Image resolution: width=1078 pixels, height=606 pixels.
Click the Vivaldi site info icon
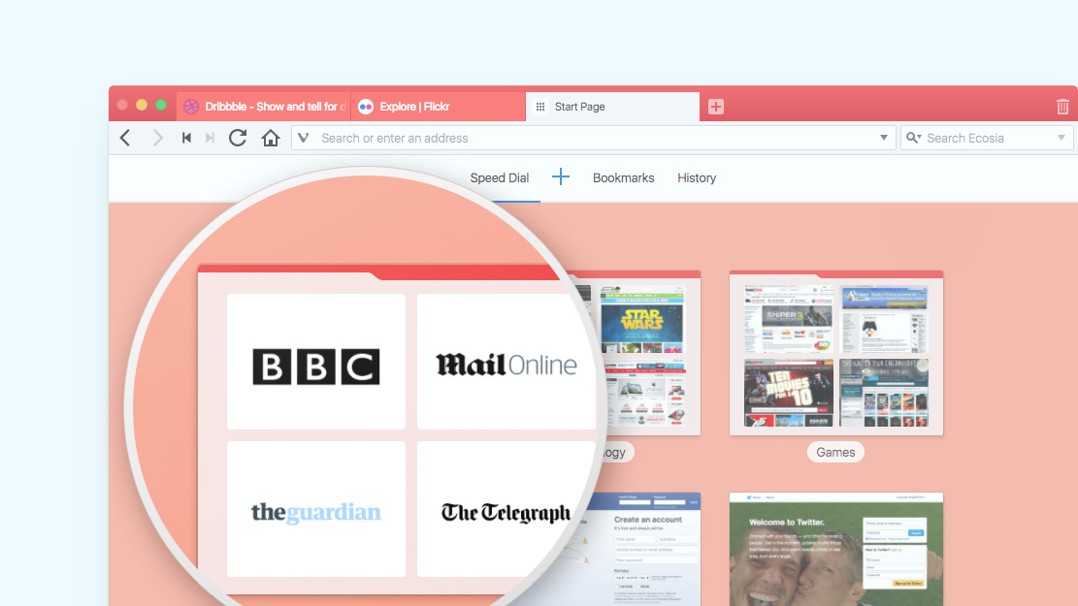click(x=303, y=138)
